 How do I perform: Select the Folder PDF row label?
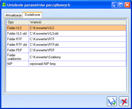tap(18, 50)
